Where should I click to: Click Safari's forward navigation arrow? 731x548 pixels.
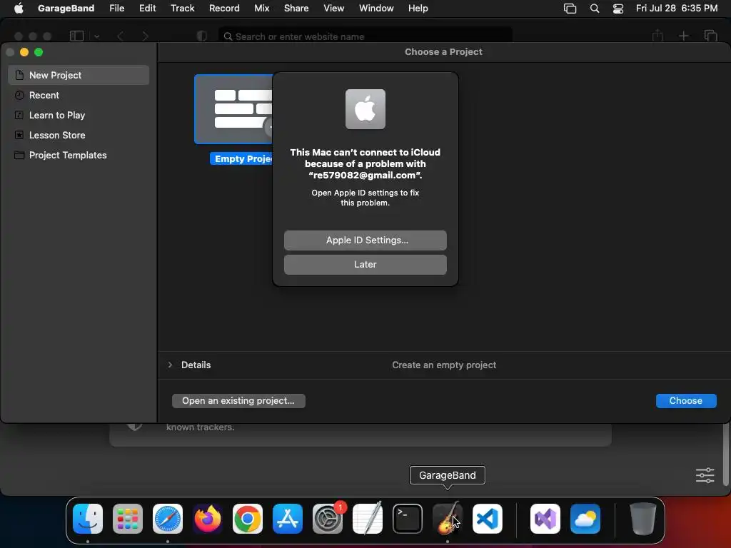tap(145, 36)
